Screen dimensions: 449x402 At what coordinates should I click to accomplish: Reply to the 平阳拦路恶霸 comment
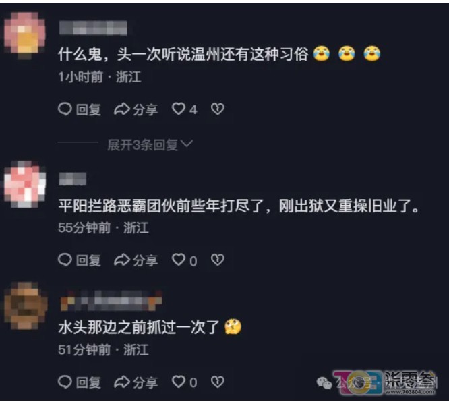80,260
